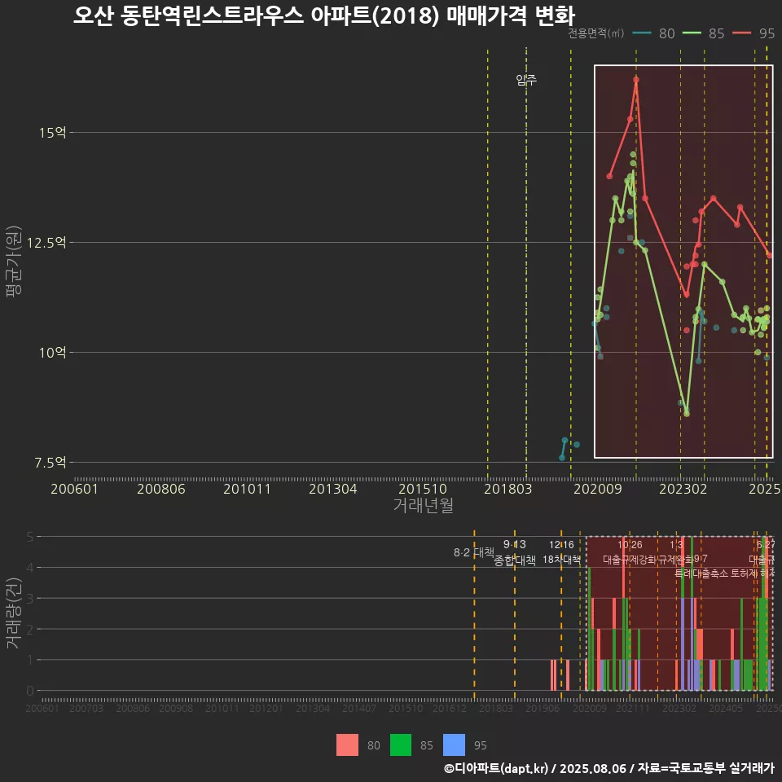This screenshot has width=782, height=782.
Task: Click the 201510 label on price chart axis
Action: click(x=423, y=489)
